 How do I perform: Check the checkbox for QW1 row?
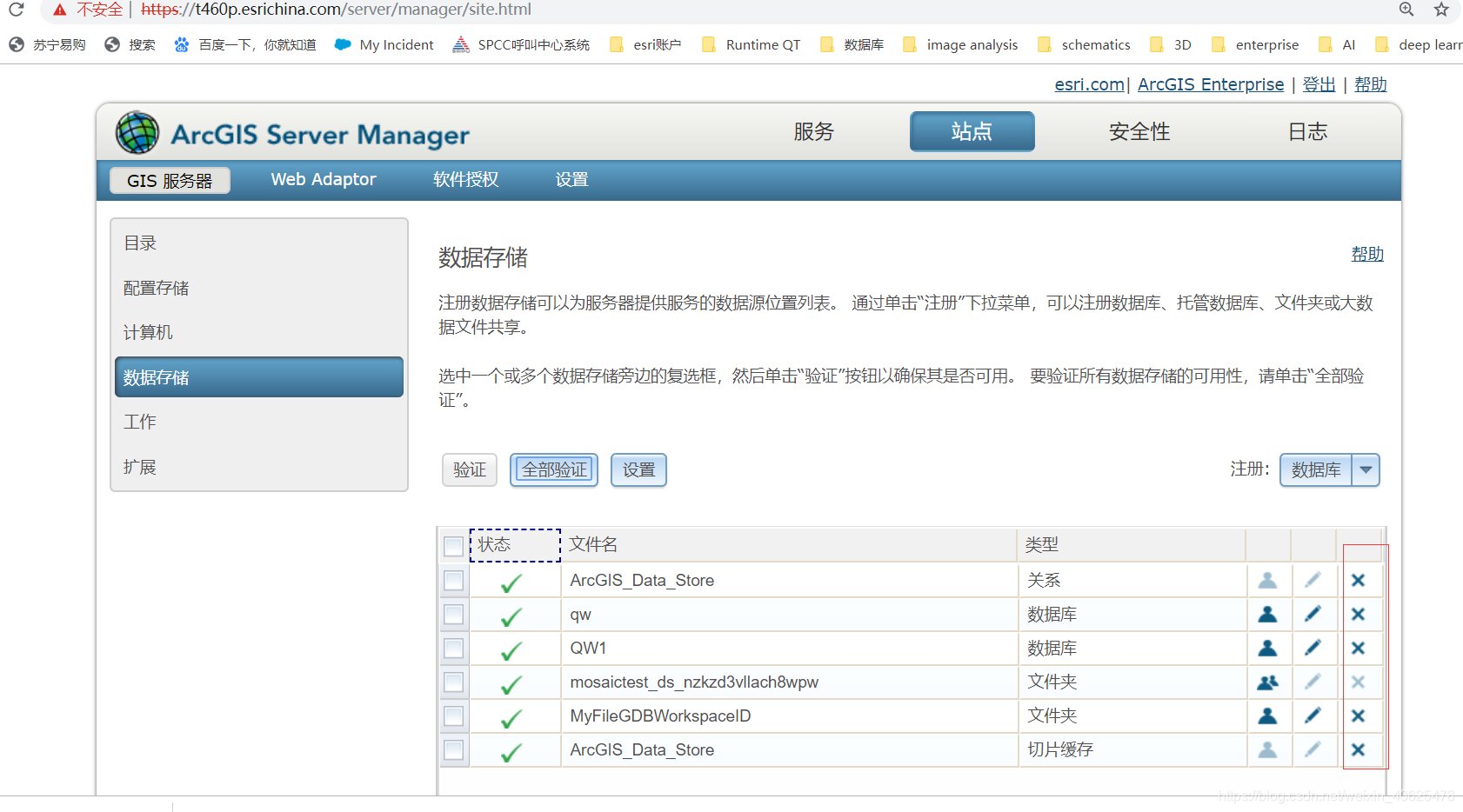452,648
